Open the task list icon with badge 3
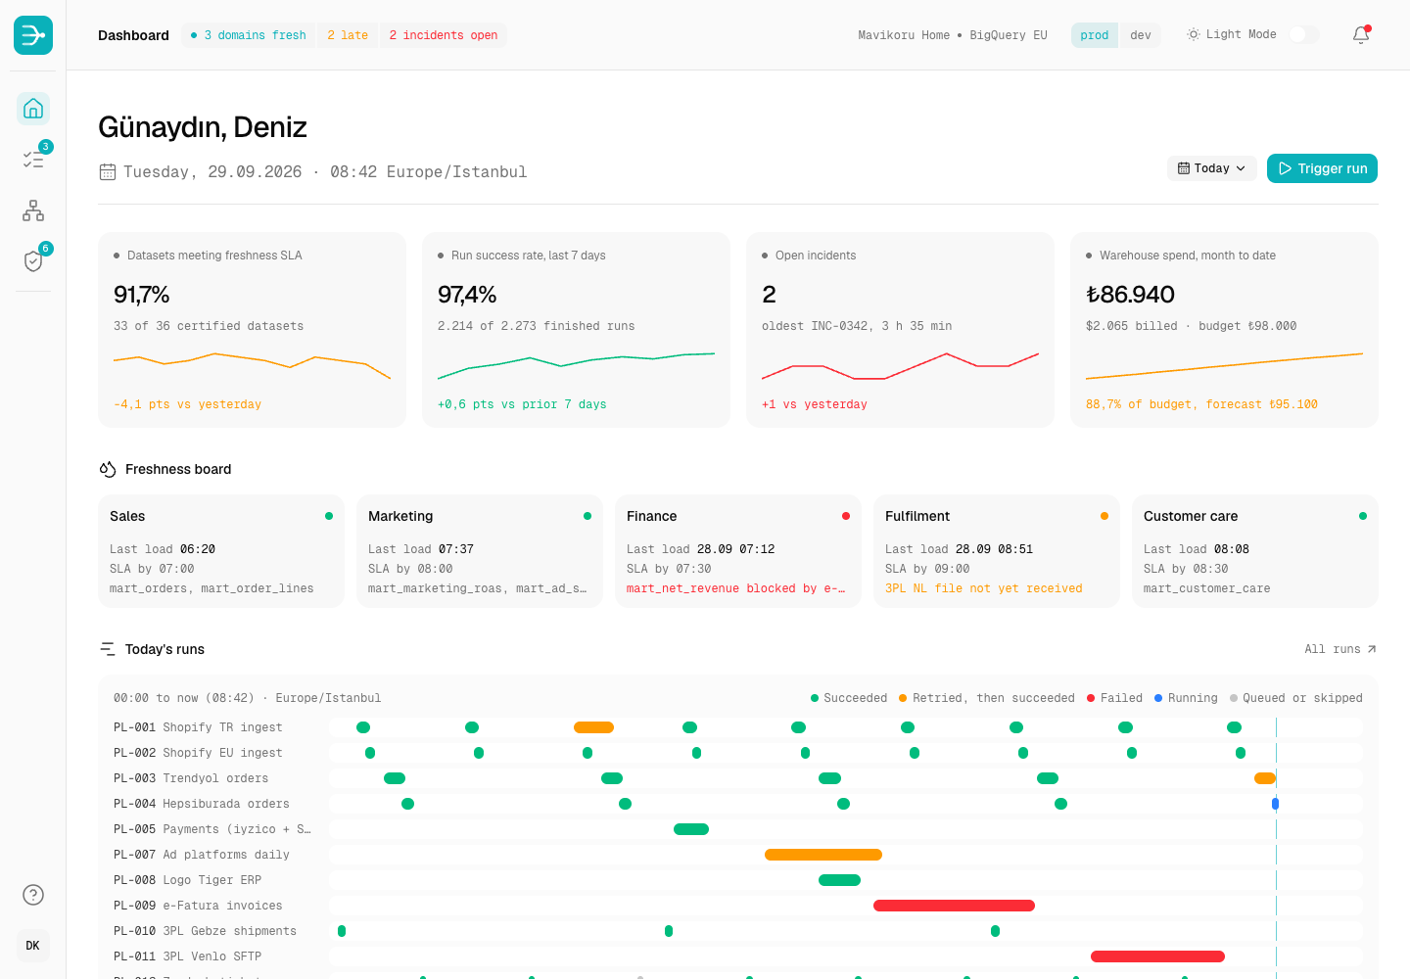Screen dimensions: 1410x979 (x=33, y=160)
